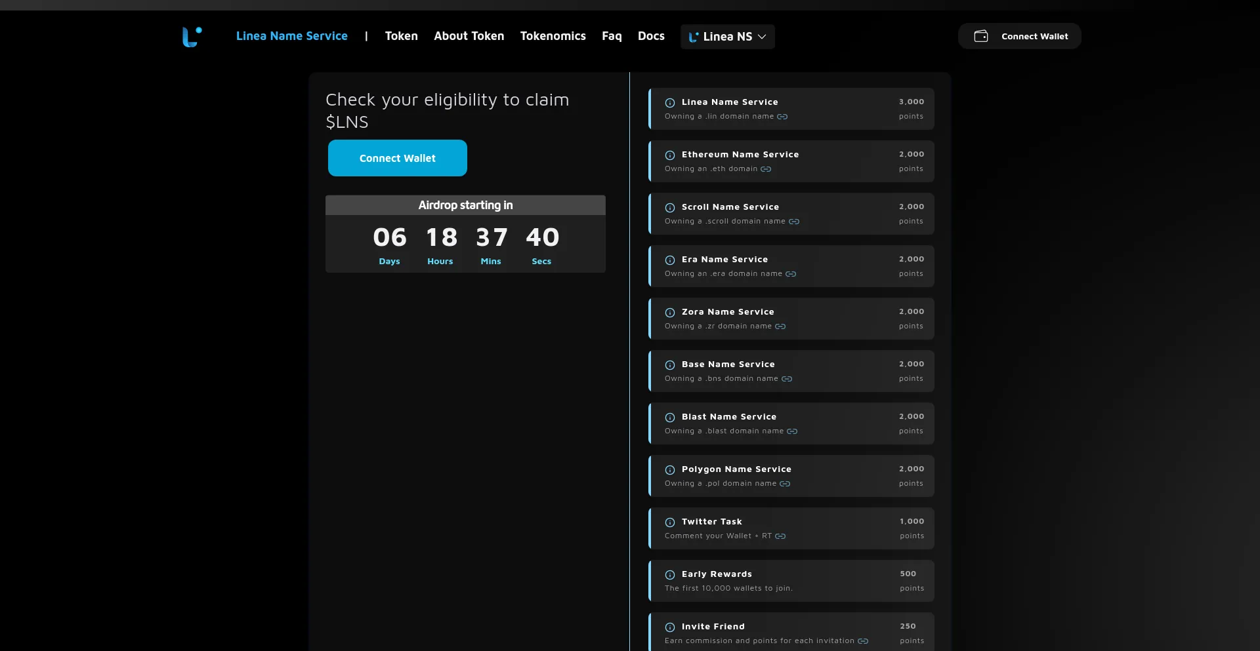Select the Polygon Name Service title

736,469
